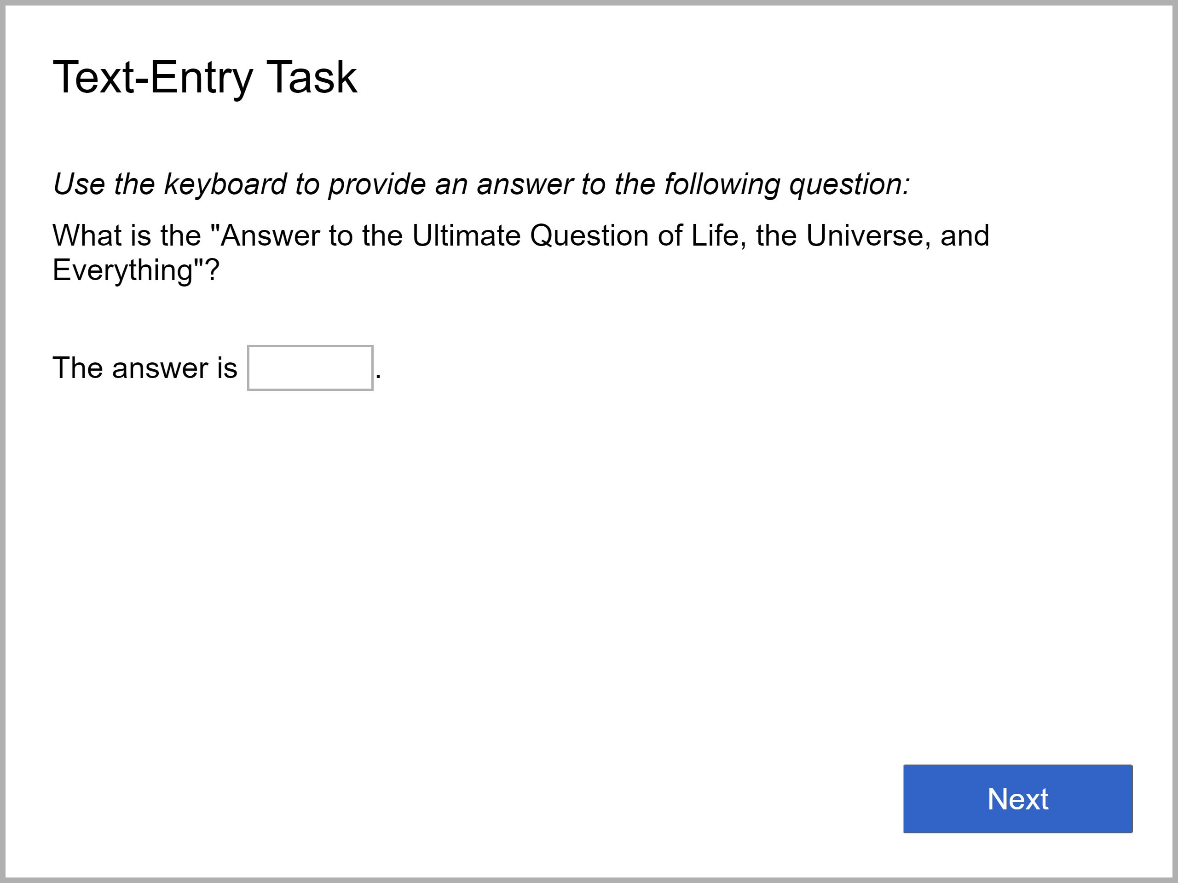Click the word "Task" in the heading

click(x=312, y=78)
